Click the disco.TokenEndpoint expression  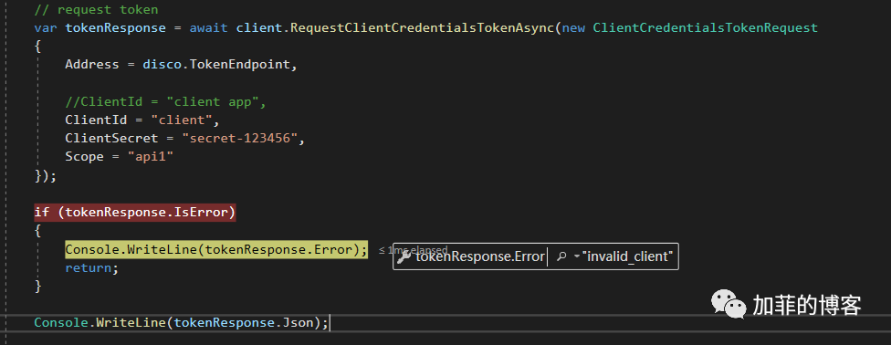click(216, 65)
